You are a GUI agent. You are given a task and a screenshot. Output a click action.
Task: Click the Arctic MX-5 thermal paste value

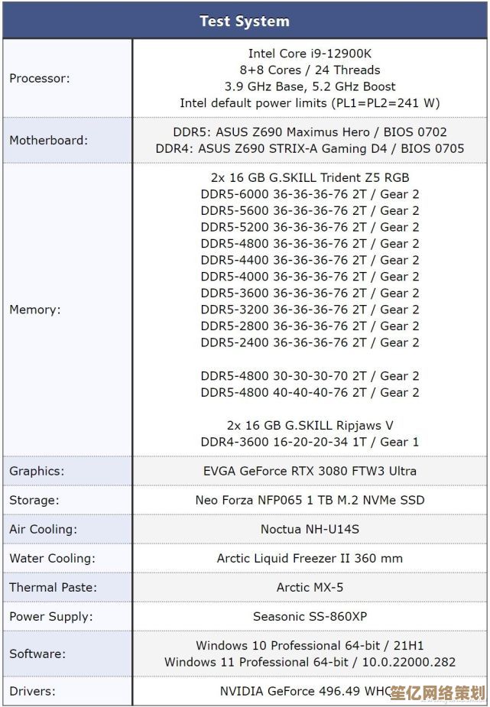tap(310, 587)
